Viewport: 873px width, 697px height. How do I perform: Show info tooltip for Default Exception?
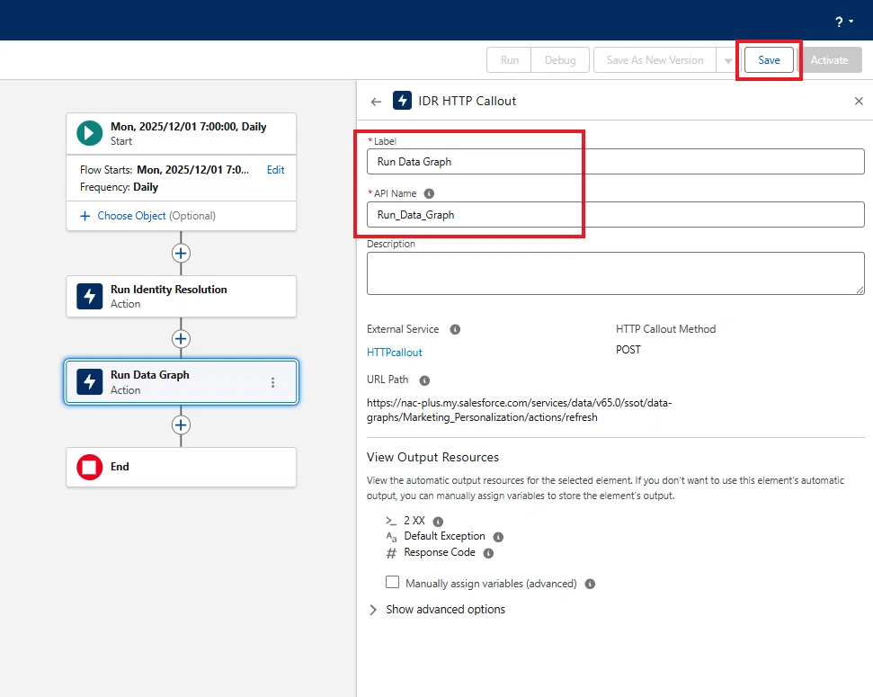pyautogui.click(x=498, y=537)
